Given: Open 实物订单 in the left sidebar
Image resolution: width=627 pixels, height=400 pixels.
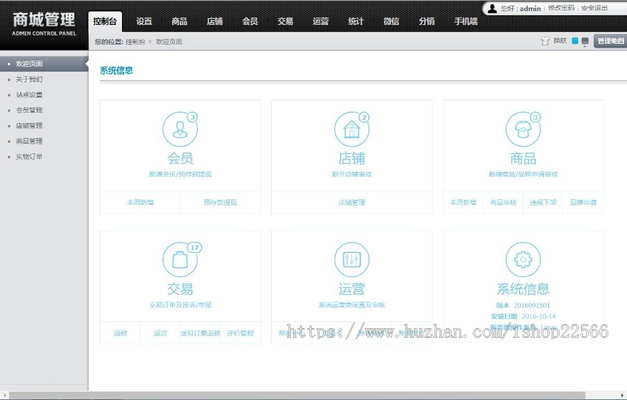Looking at the screenshot, I should point(29,157).
